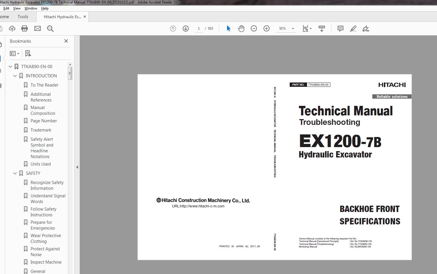
Task: Go to next page arrow
Action: (186, 29)
